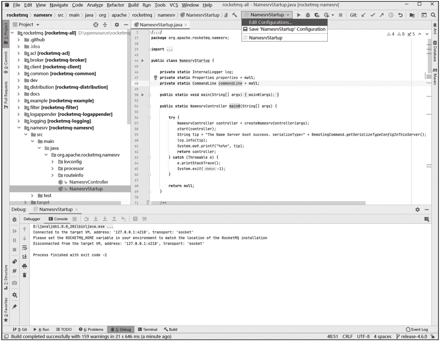Viewport: 440px width, 341px height.
Task: Run NamesrvStartup with the play icon
Action: (x=299, y=15)
